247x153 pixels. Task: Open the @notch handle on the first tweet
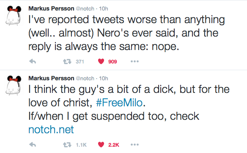[x=85, y=8]
